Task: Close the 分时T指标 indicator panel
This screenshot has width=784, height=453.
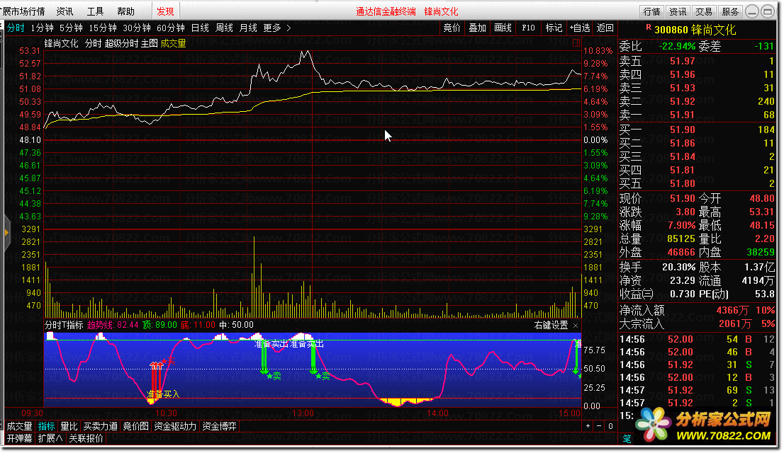Action: pos(576,326)
